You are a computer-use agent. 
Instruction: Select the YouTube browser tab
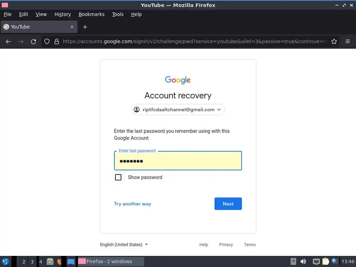coord(39,27)
